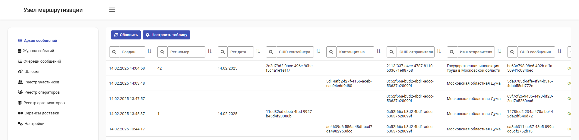Focus the GUID контейнера filter field

click(x=295, y=52)
